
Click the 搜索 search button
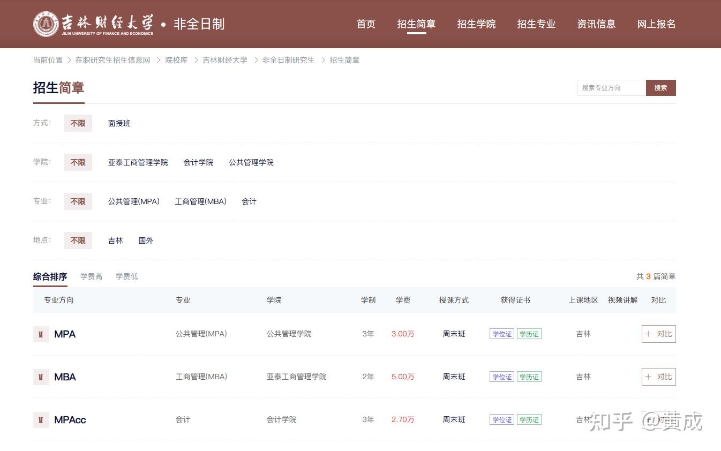(661, 88)
